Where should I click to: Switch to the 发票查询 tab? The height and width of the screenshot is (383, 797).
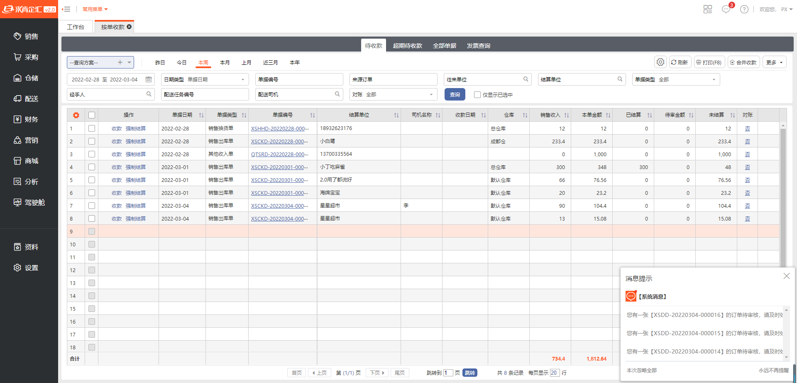coord(478,46)
